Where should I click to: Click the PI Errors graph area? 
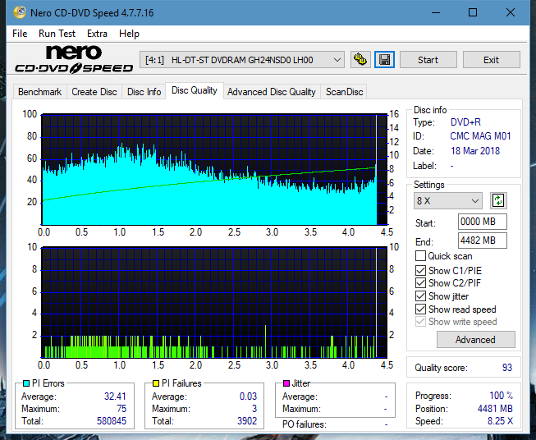click(x=215, y=170)
